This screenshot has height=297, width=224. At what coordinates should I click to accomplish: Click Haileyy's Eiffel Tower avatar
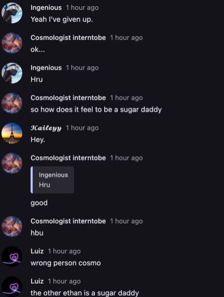pos(12,133)
